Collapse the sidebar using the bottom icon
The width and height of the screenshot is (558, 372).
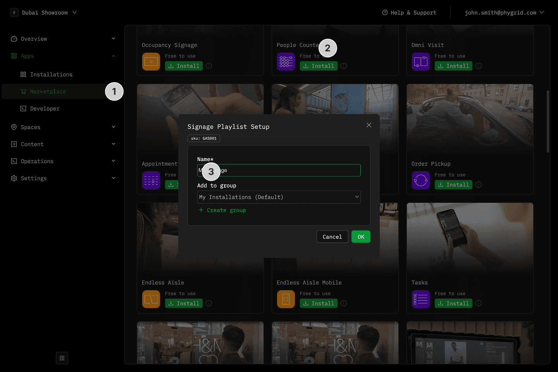pyautogui.click(x=62, y=358)
